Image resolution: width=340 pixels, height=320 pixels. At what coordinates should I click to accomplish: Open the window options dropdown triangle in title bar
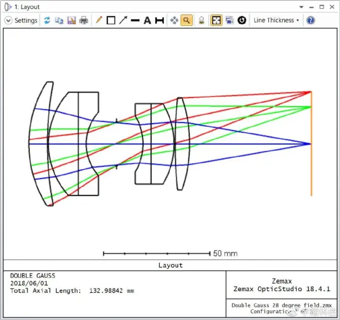pos(301,7)
